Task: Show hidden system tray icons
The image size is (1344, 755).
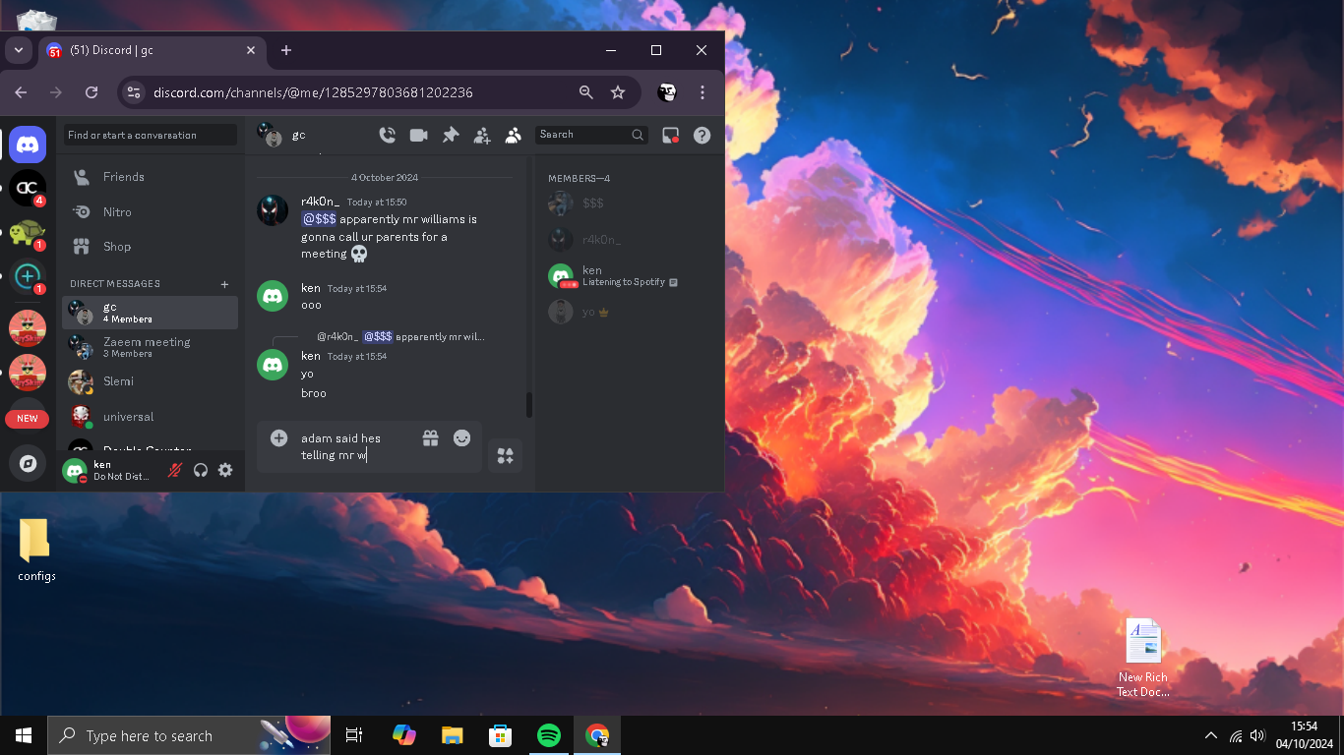Action: coord(1210,735)
